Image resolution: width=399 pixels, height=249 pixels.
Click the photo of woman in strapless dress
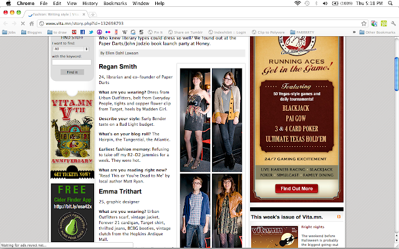(x=195, y=120)
